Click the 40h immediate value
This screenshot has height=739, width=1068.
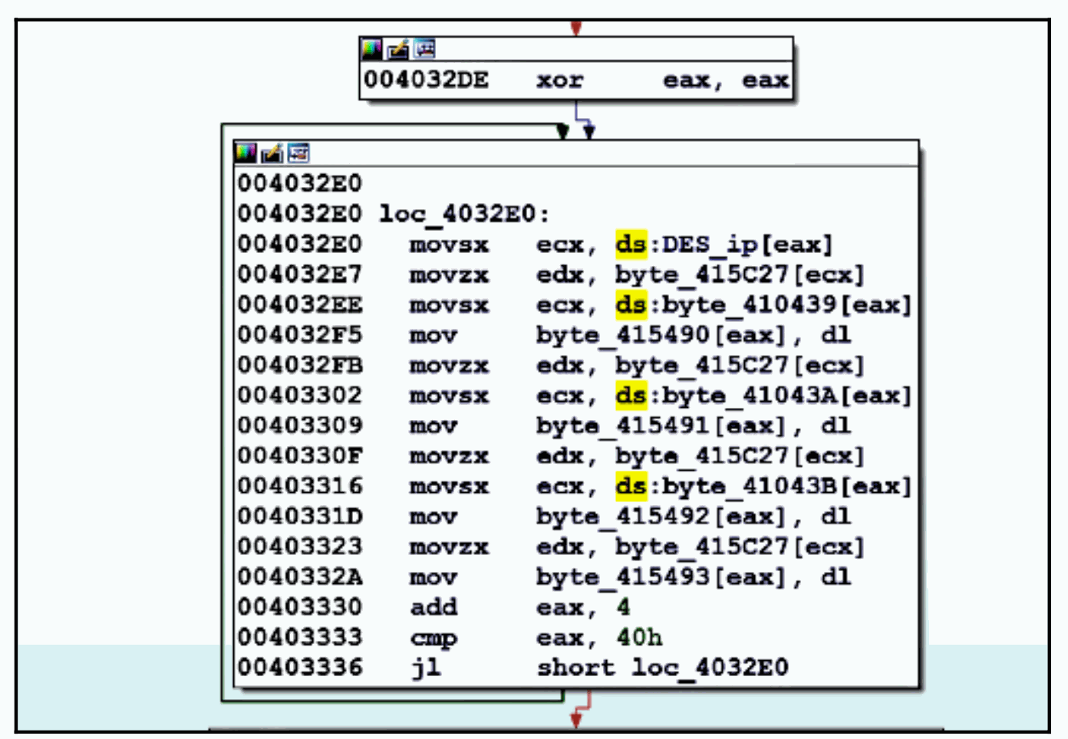tap(639, 638)
